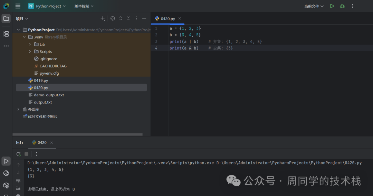Click the project panel horizontal scrollbar
373x196 pixels.
[78, 134]
